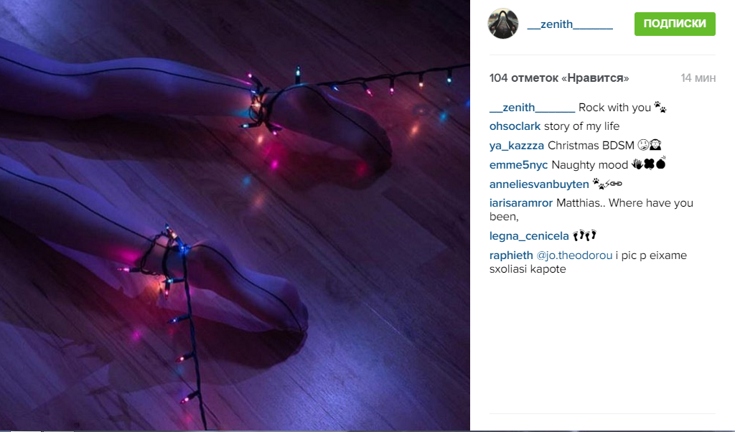The width and height of the screenshot is (735, 432).
Task: Open raphieth commenter profile
Action: coord(511,255)
